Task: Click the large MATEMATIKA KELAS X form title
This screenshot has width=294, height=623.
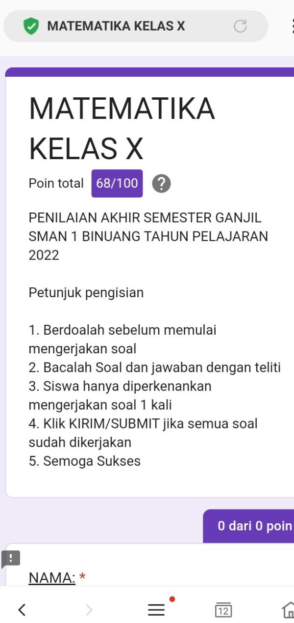Action: [122, 128]
